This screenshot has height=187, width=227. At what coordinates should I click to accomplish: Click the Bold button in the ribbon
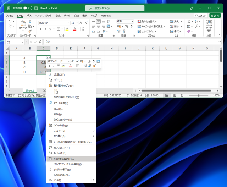coord(40,29)
